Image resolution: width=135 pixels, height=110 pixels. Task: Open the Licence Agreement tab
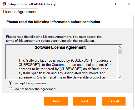(x=20, y=12)
